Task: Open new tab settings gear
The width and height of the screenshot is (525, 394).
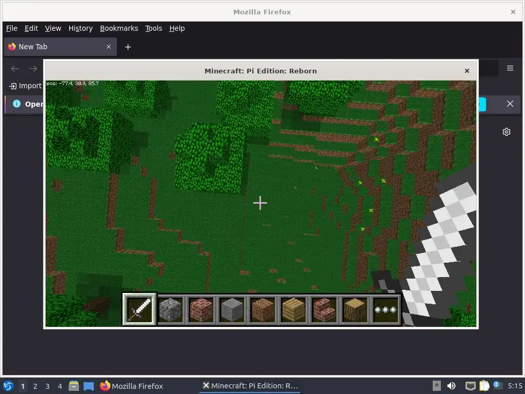Action: [x=506, y=132]
